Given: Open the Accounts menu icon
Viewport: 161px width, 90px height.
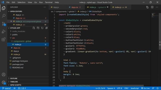Looking at the screenshot, I should (4, 74).
